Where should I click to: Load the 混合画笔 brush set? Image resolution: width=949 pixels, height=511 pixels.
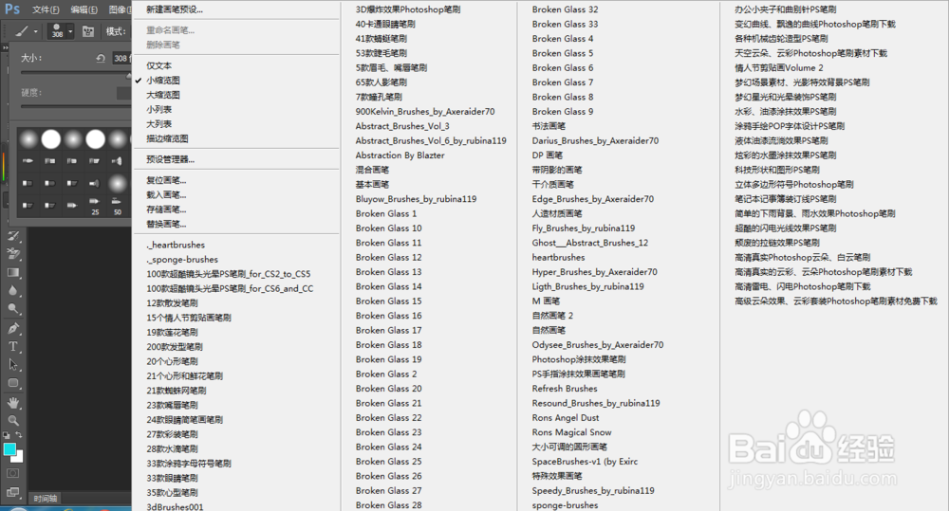point(372,170)
